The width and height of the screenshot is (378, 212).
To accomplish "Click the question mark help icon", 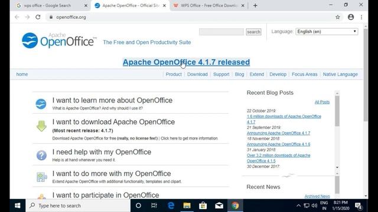I will point(41,155).
